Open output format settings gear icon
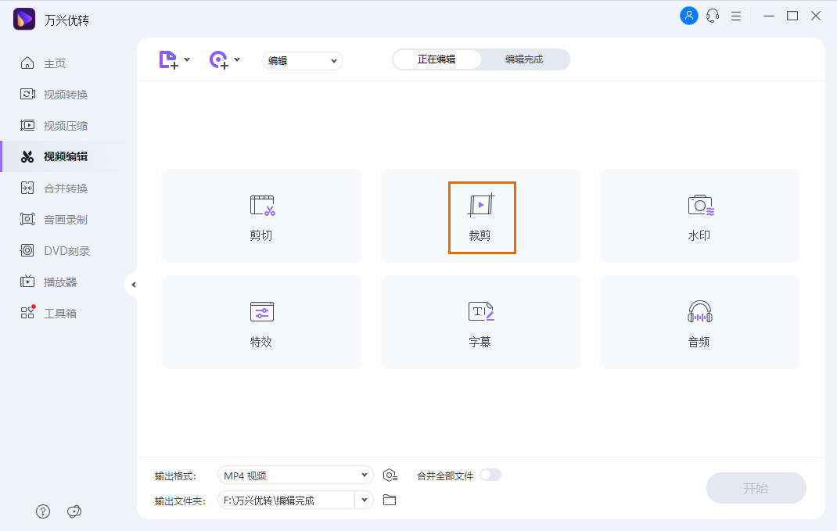The image size is (837, 531). [x=390, y=475]
